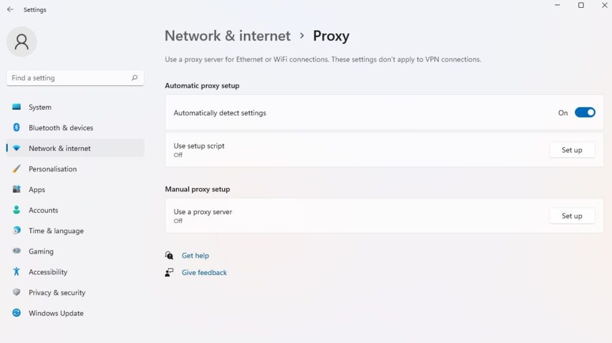Click the Find a setting search box

(x=75, y=78)
